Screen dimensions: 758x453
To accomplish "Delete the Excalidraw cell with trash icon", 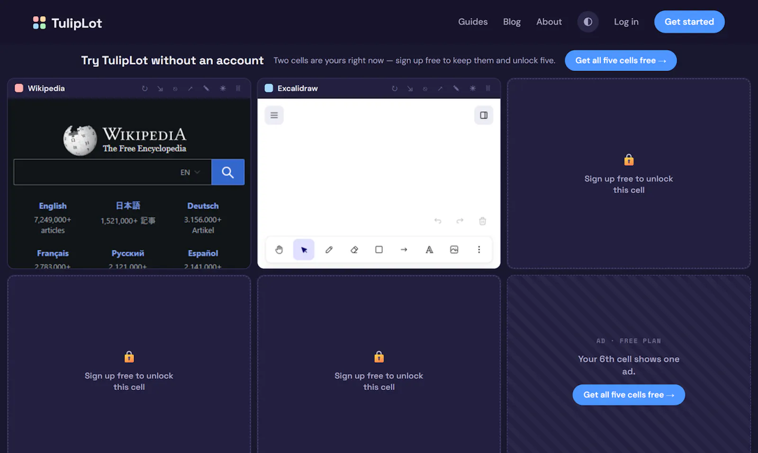I will coord(488,89).
